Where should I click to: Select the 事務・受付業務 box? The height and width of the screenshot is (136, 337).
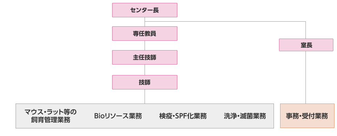coord(307,116)
